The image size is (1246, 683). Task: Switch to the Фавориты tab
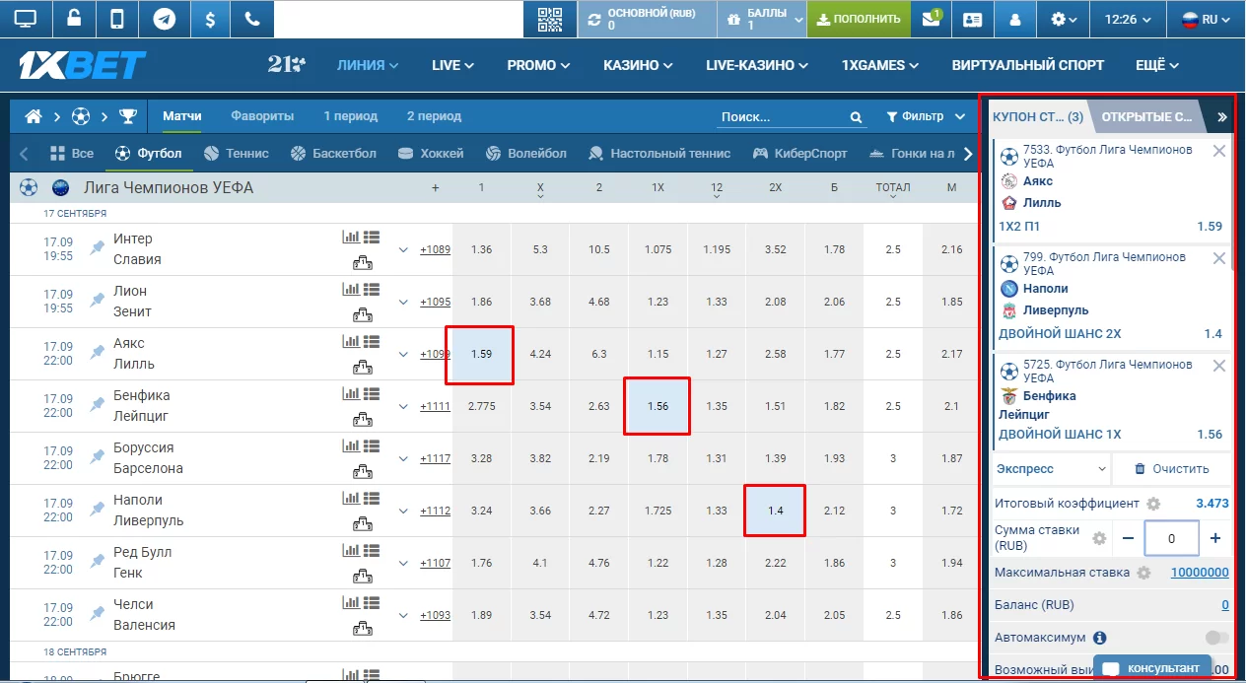pyautogui.click(x=262, y=116)
